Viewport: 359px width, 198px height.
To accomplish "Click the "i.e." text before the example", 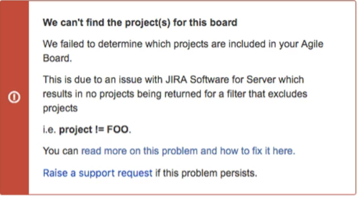I will 50,130.
